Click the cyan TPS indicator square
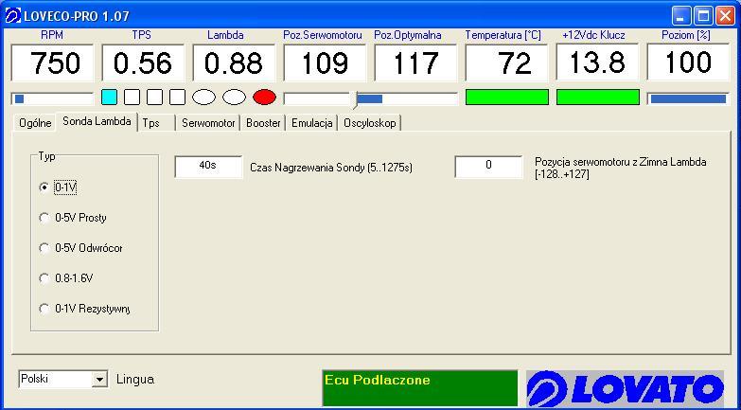This screenshot has height=410, width=741. [109, 97]
